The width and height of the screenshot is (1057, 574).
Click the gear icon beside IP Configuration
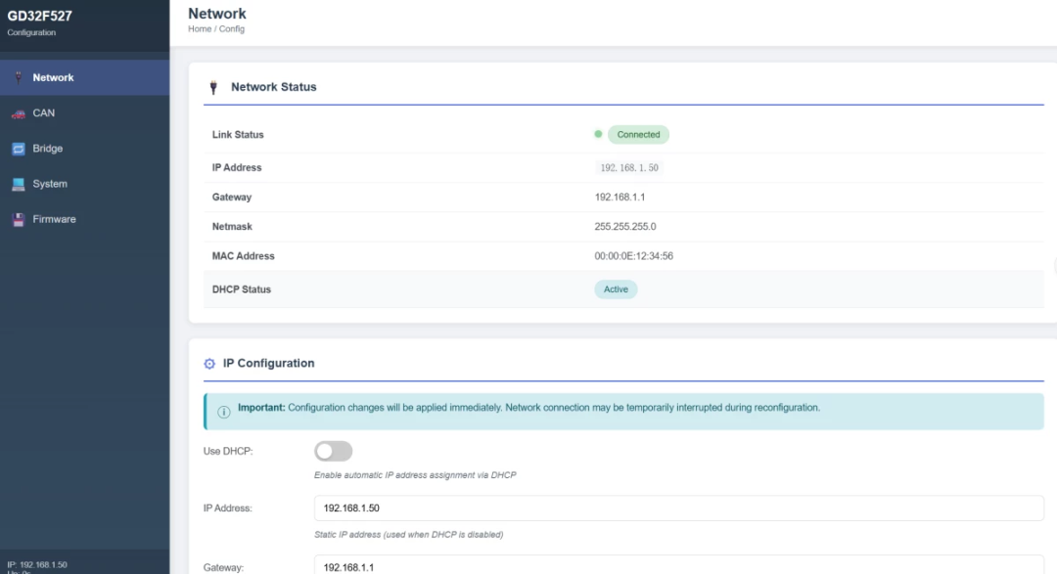(209, 364)
